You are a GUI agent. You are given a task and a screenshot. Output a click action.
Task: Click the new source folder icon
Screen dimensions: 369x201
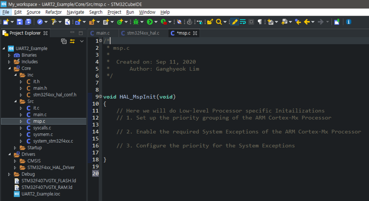[x=92, y=22]
